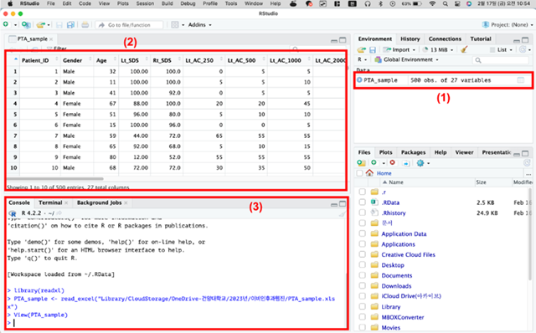Click the Files pane vertical scrollbar
Image resolution: width=536 pixels, height=333 pixels.
click(x=530, y=233)
